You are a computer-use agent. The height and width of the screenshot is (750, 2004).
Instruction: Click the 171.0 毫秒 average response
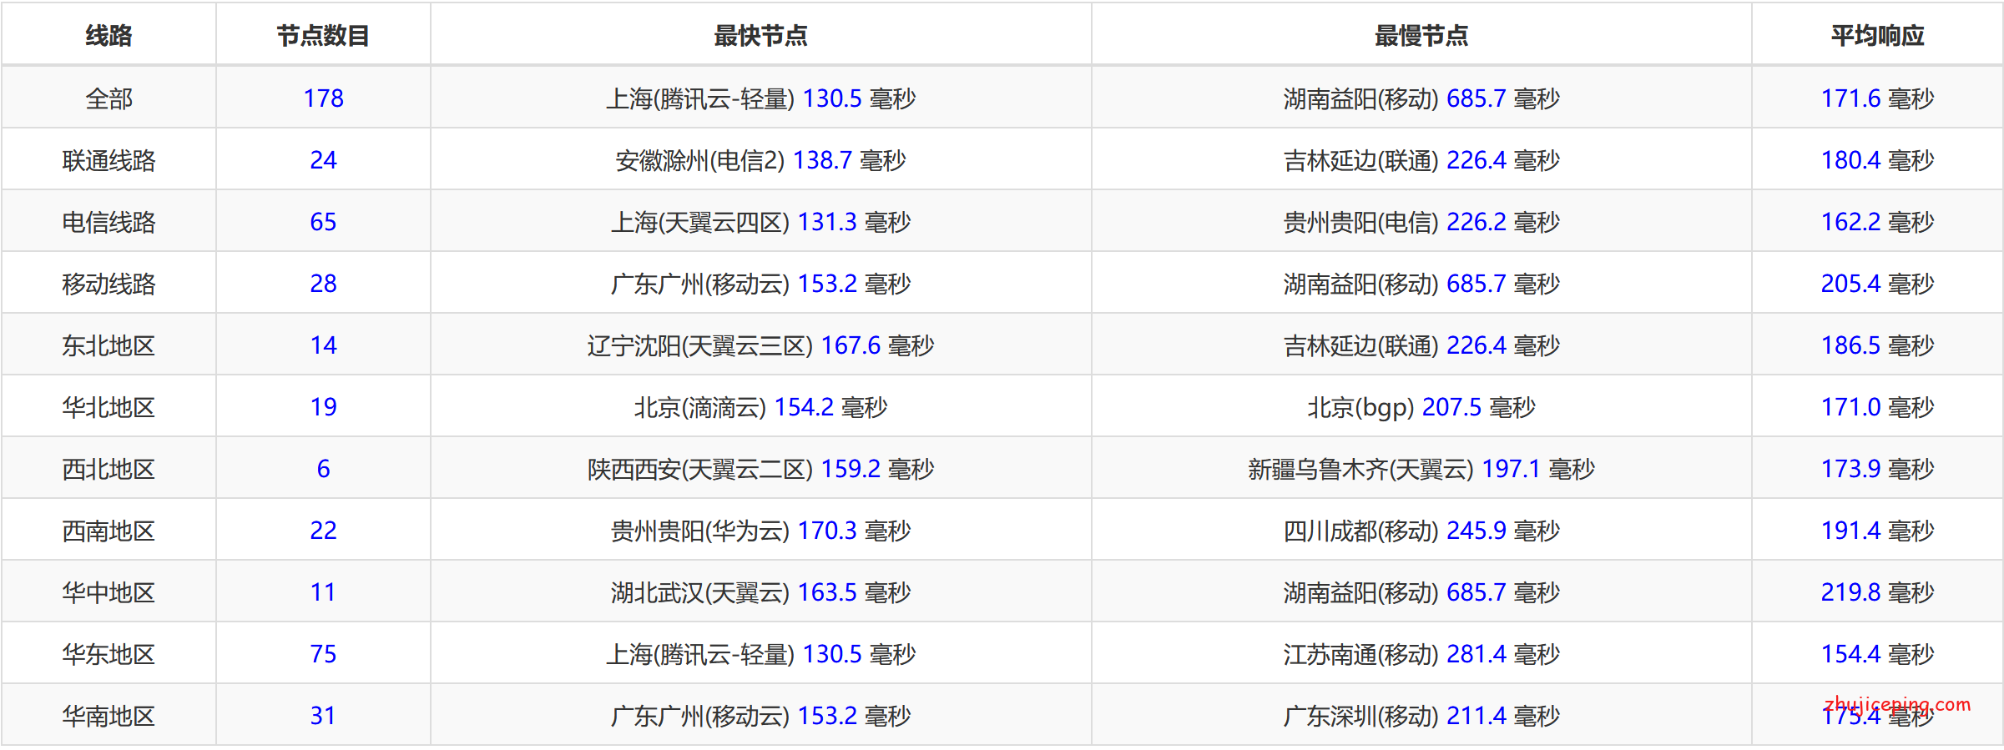tap(1877, 407)
